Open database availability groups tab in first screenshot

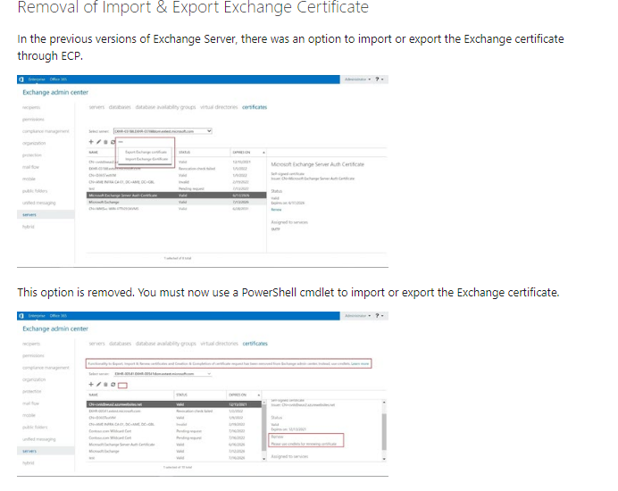click(x=165, y=107)
